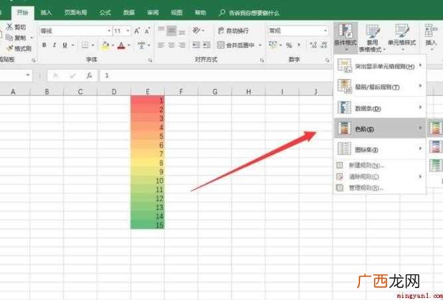Click the Decrease Decimal icon
Viewport: 443px width, 300px height.
tap(324, 45)
